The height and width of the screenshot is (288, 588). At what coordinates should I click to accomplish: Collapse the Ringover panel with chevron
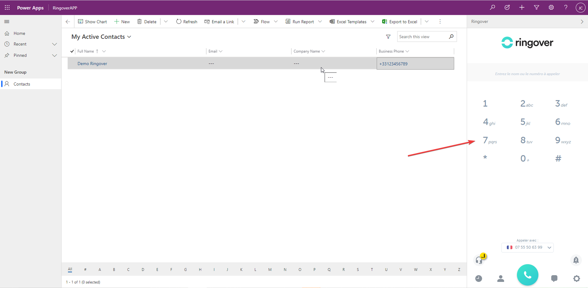point(582,21)
